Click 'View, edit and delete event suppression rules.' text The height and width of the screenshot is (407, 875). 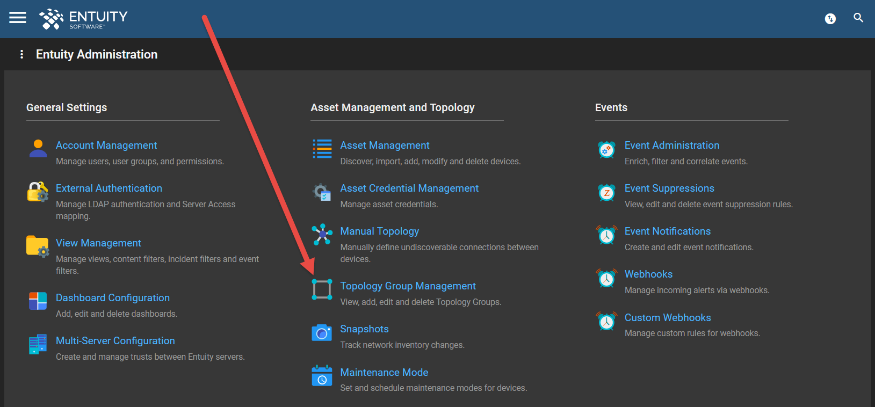[708, 205]
